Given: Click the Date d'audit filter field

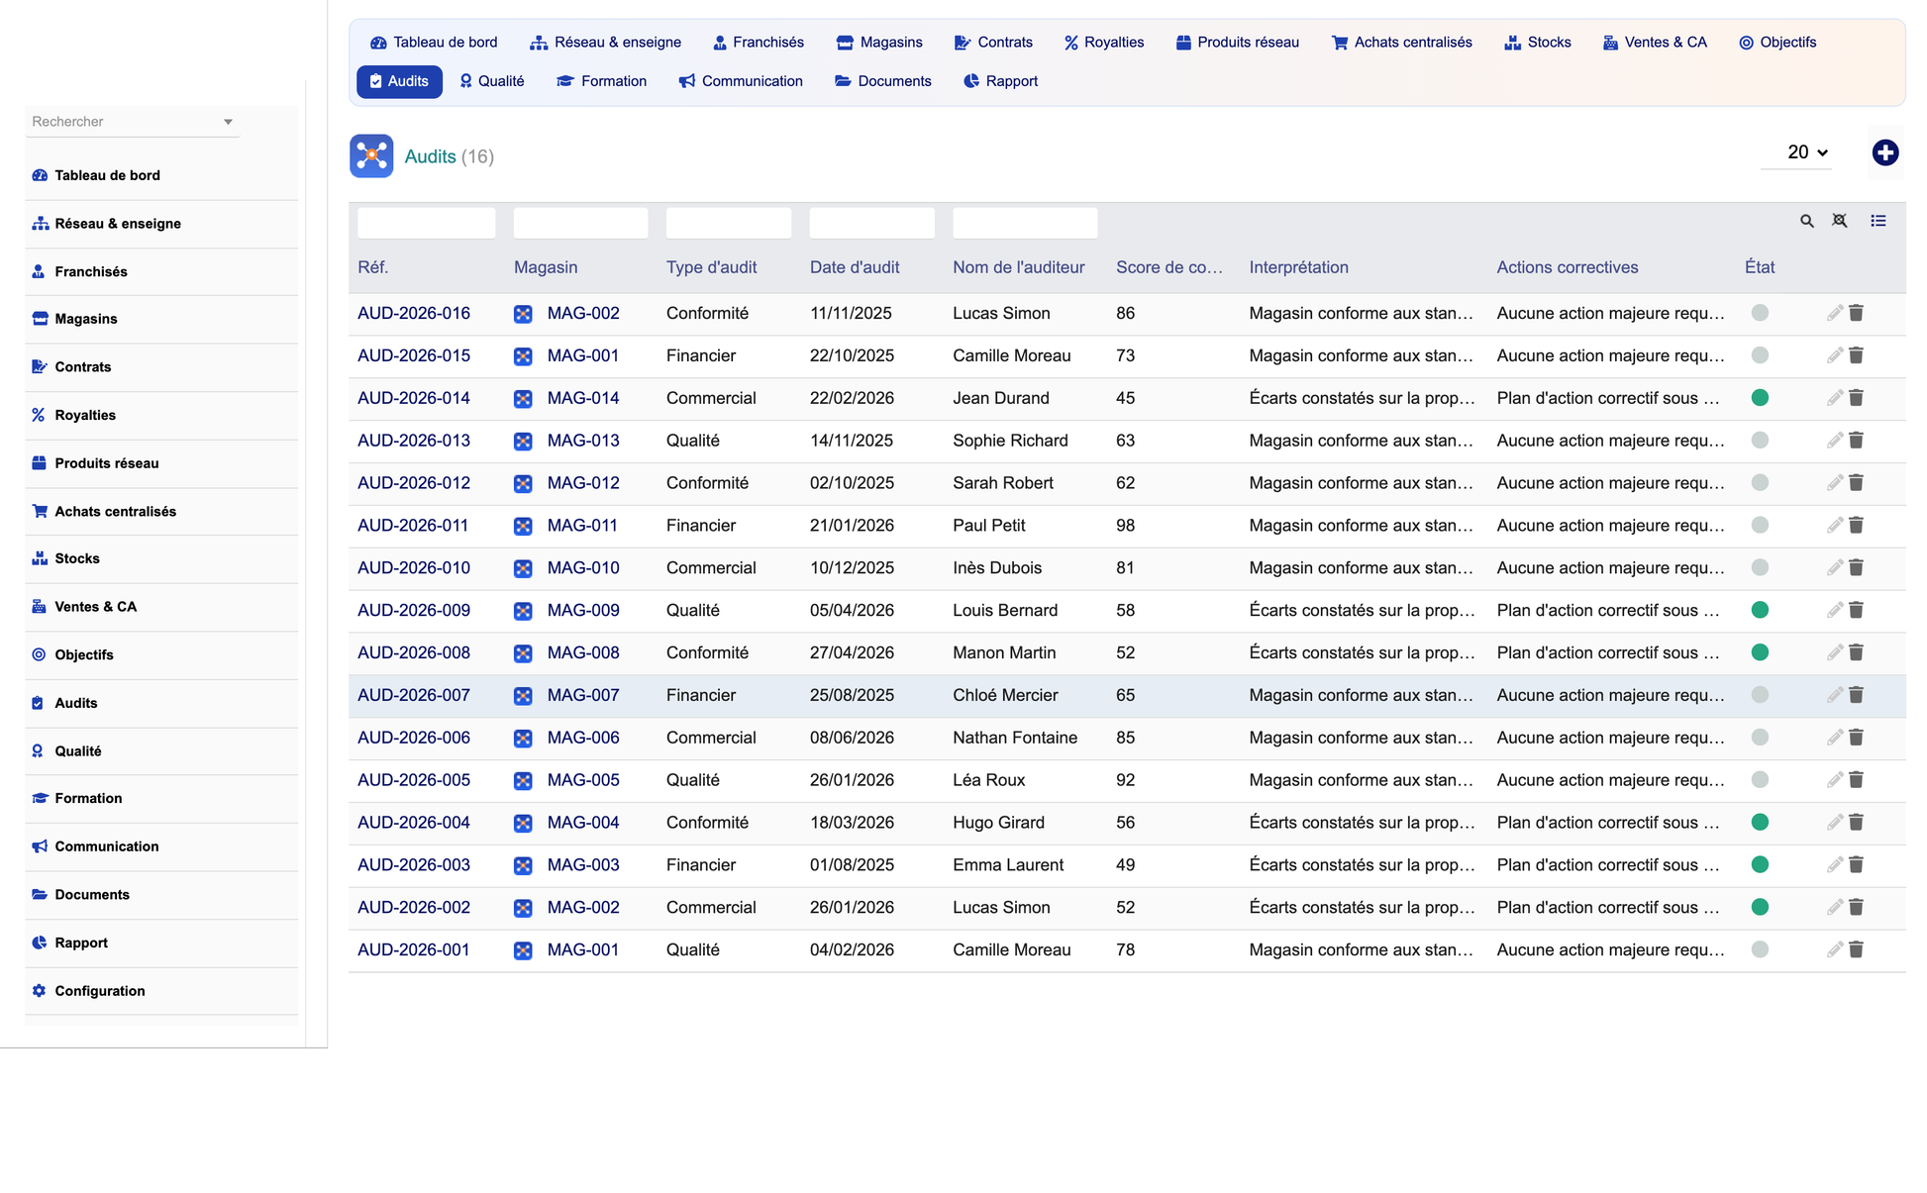Looking at the screenshot, I should pyautogui.click(x=872, y=223).
